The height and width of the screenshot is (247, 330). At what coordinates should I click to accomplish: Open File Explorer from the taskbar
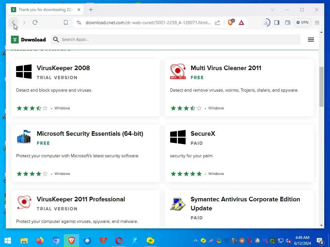[x=24, y=241]
